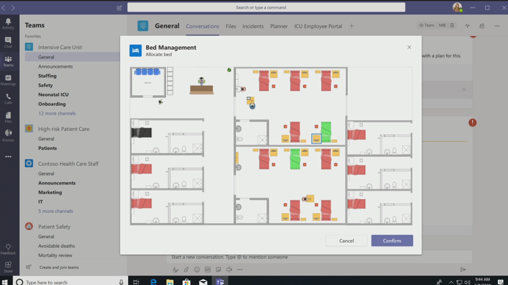This screenshot has width=508, height=285.
Task: Switch to the Conversations tab
Action: (202, 26)
